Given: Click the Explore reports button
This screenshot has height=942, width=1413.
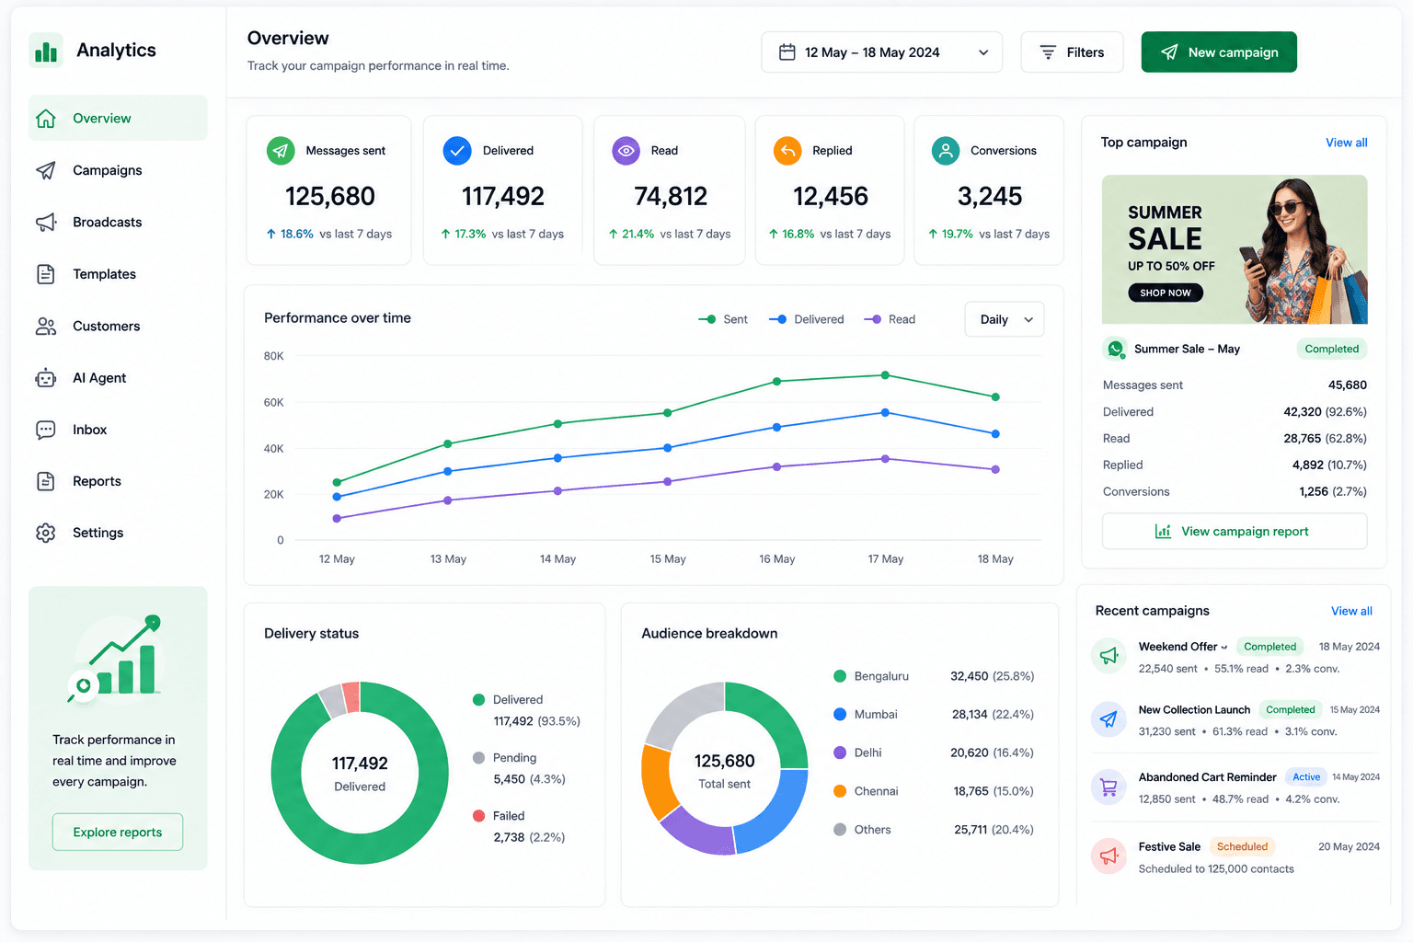Looking at the screenshot, I should point(118,833).
